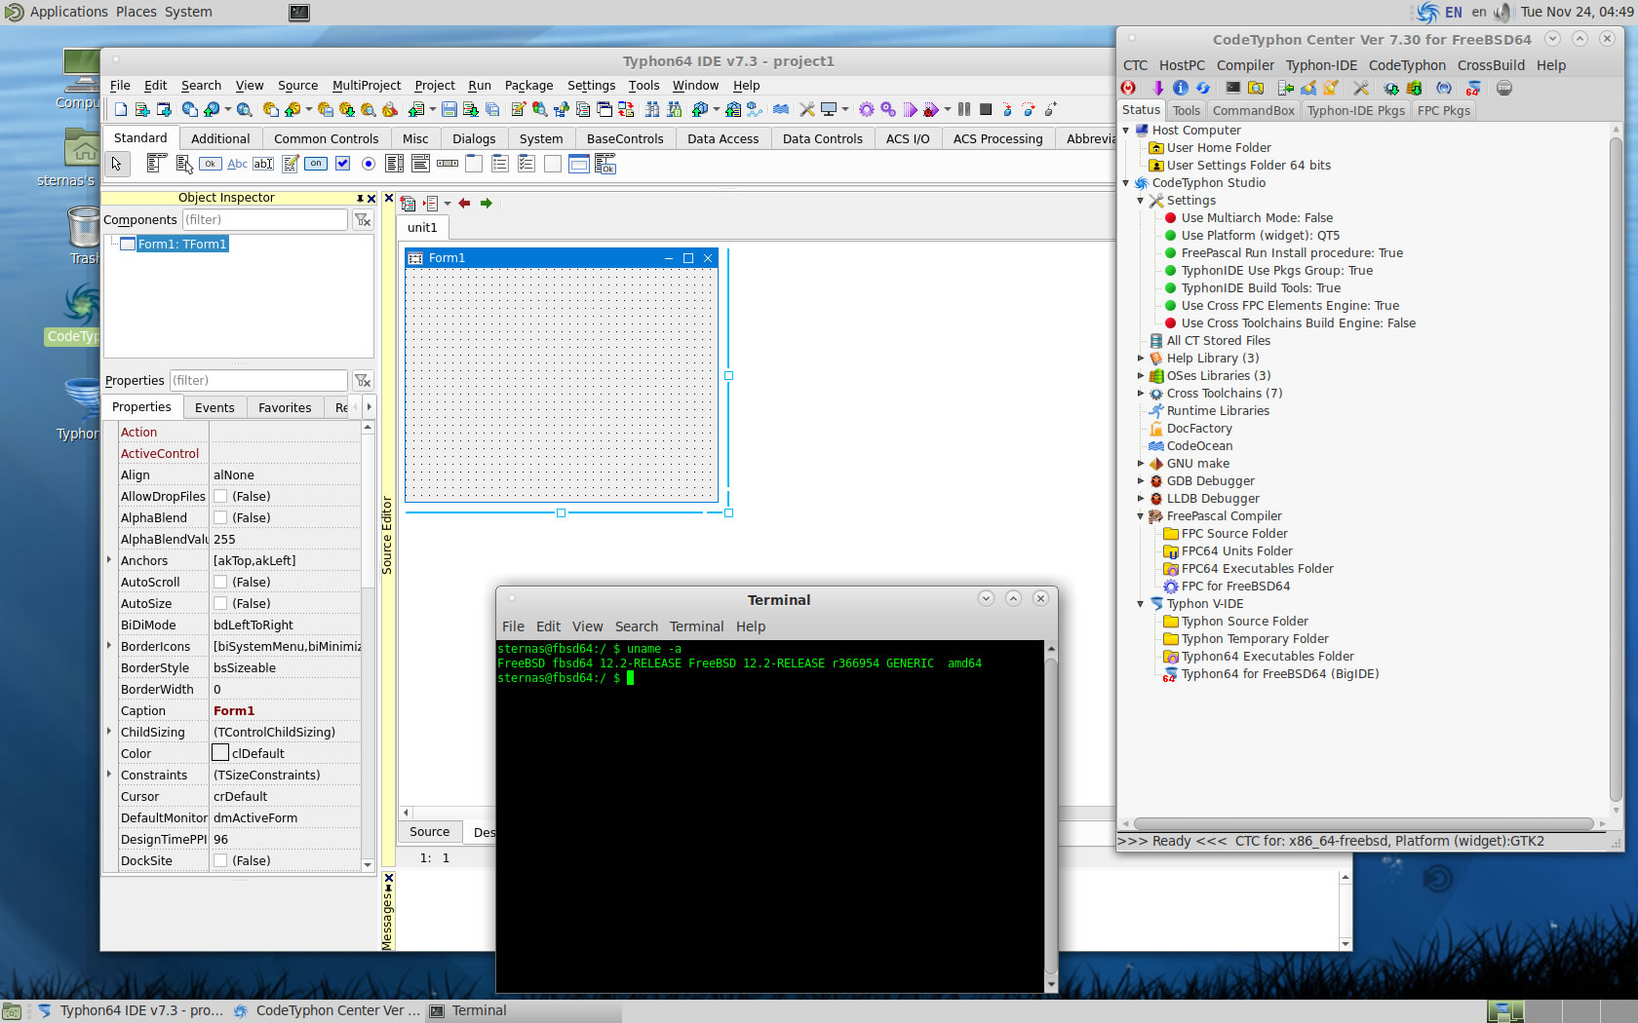Open the CommandBox tab in CodeTyphon Center
This screenshot has height=1023, width=1638.
coord(1253,110)
